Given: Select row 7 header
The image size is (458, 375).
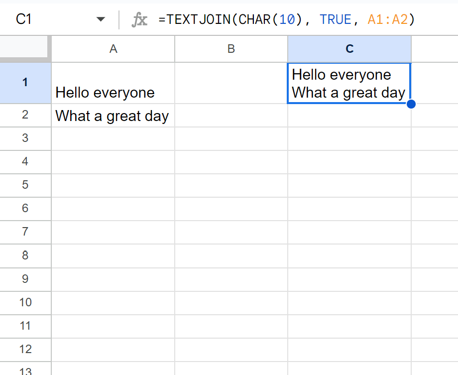Looking at the screenshot, I should click(x=25, y=232).
